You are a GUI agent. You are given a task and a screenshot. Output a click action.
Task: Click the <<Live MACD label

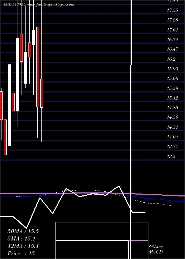[x=156, y=249]
